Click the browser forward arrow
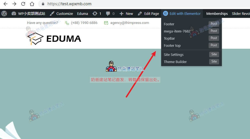This screenshot has height=139, width=250. [14, 4]
